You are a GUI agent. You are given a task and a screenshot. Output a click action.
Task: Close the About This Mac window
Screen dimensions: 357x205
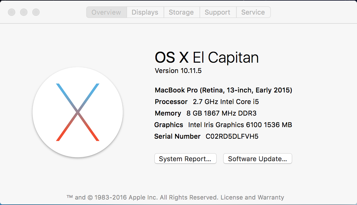click(x=12, y=12)
